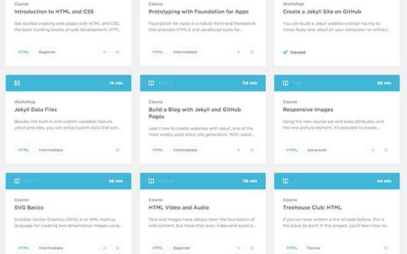
Task: Open the Create a Jekyll Site on GitHub title
Action: tap(322, 11)
